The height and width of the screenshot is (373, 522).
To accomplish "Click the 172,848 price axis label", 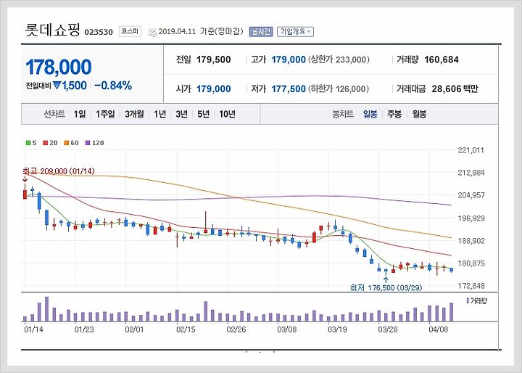I will [x=471, y=286].
